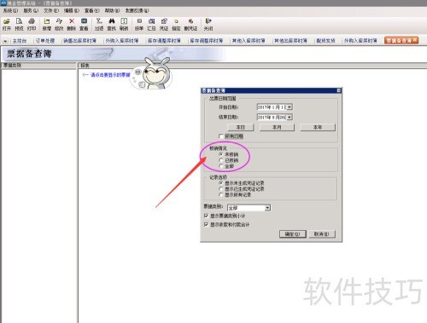Click the 关闭 (close) door icon
The width and height of the screenshot is (427, 323).
(x=208, y=21)
